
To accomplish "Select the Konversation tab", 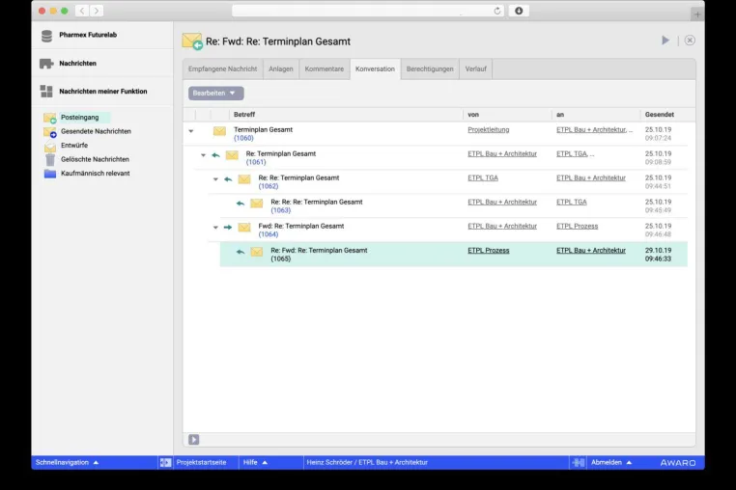I will [375, 68].
